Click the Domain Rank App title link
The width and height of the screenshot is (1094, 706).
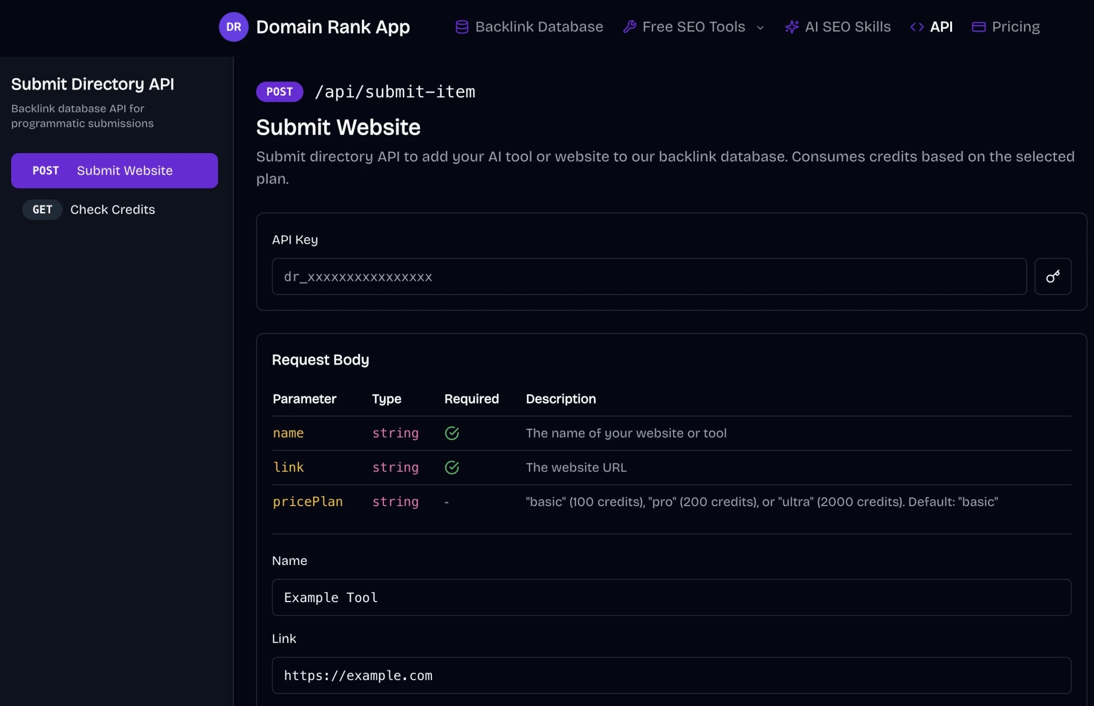(333, 27)
